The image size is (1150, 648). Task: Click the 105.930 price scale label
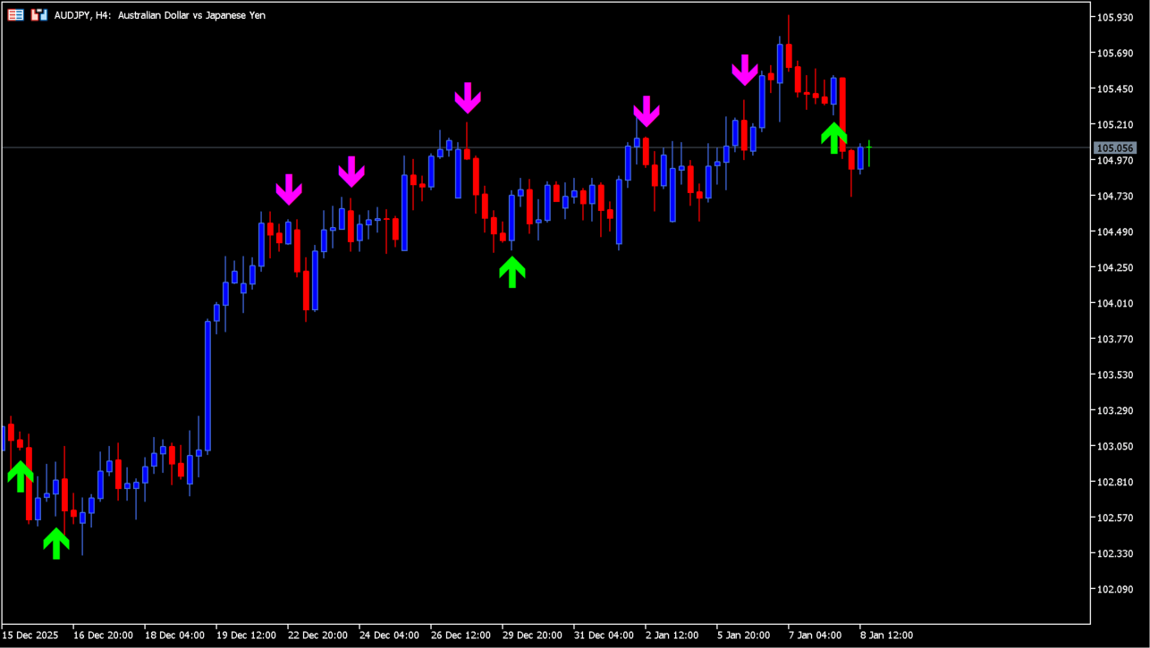tap(1114, 18)
